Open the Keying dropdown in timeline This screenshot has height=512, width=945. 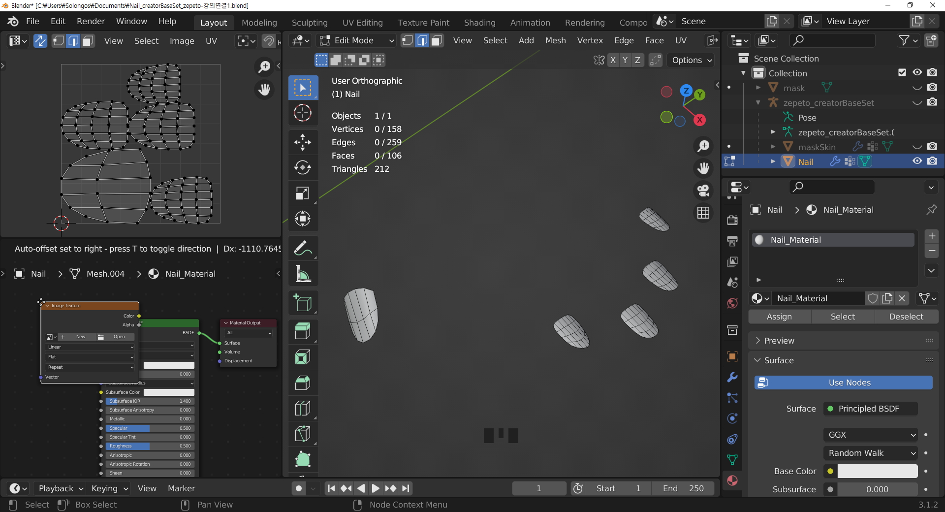coord(110,488)
